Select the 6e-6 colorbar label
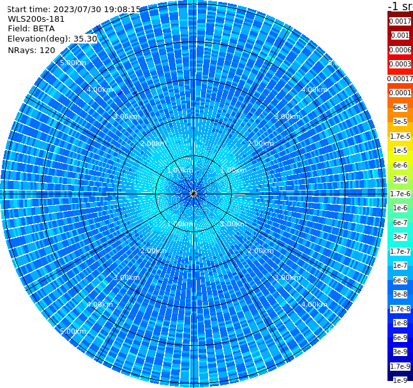The width and height of the screenshot is (413, 388). [x=400, y=165]
